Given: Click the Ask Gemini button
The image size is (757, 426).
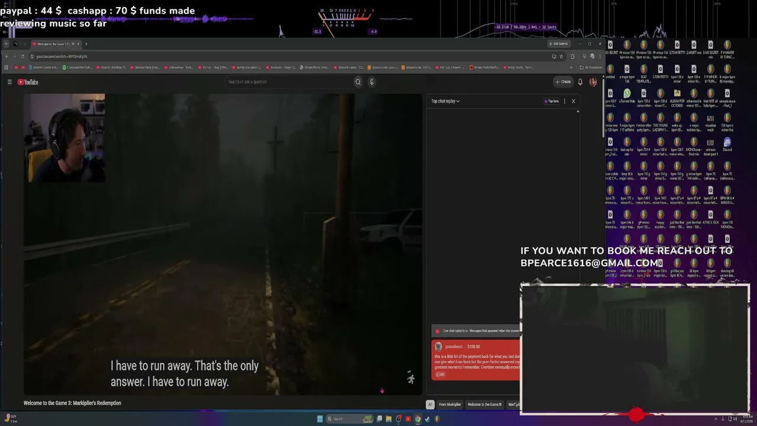Looking at the screenshot, I should pyautogui.click(x=559, y=44).
